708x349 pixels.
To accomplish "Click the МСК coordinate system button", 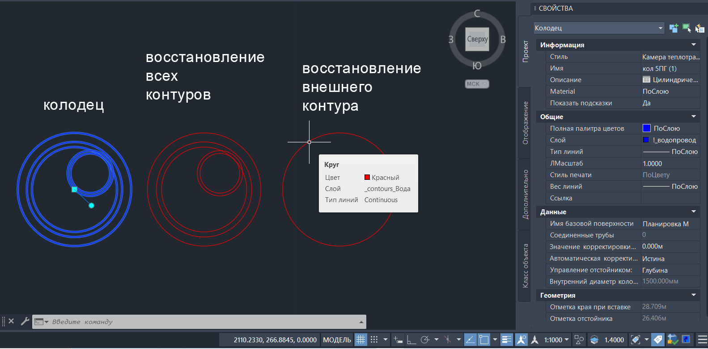I will (477, 84).
